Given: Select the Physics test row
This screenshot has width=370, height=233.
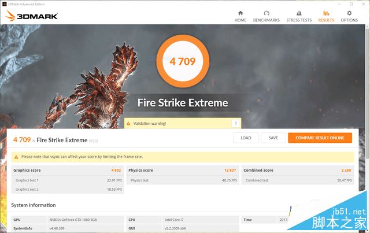Looking at the screenshot, I should [183, 180].
